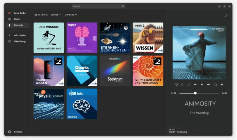The height and width of the screenshot is (140, 237).
Task: Open the Germany country dropdown
Action: 71,15
